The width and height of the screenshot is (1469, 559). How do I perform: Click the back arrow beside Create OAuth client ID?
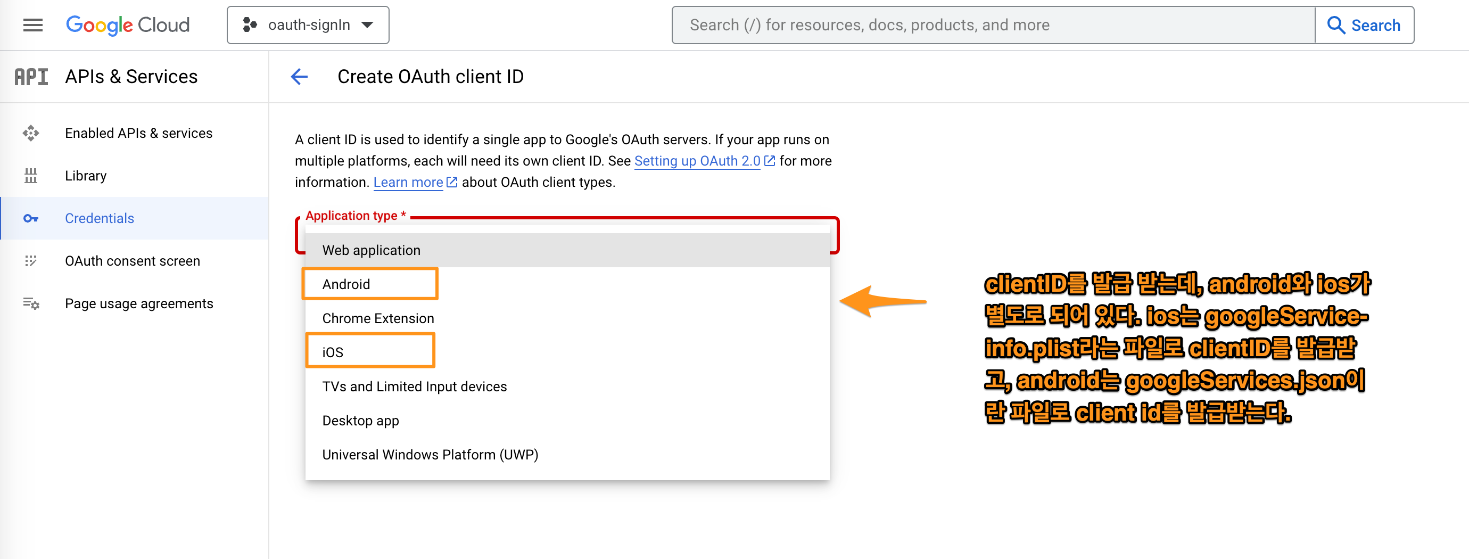299,77
